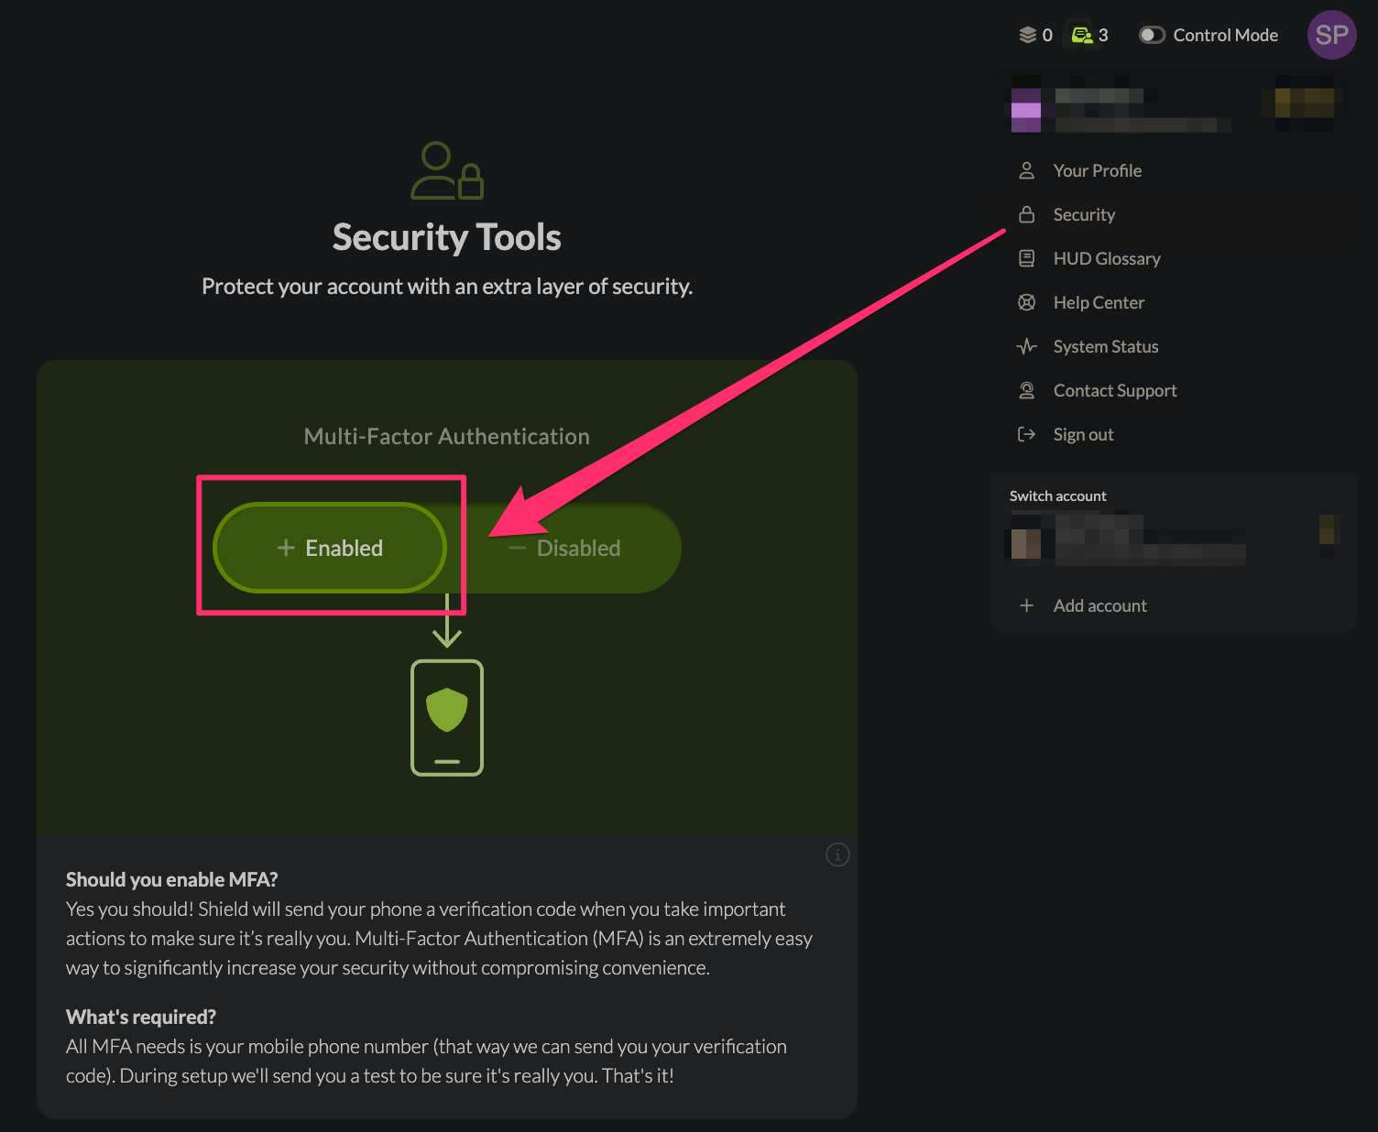Click the current account header in dropdown
Viewport: 1378px width, 1132px height.
1173,110
